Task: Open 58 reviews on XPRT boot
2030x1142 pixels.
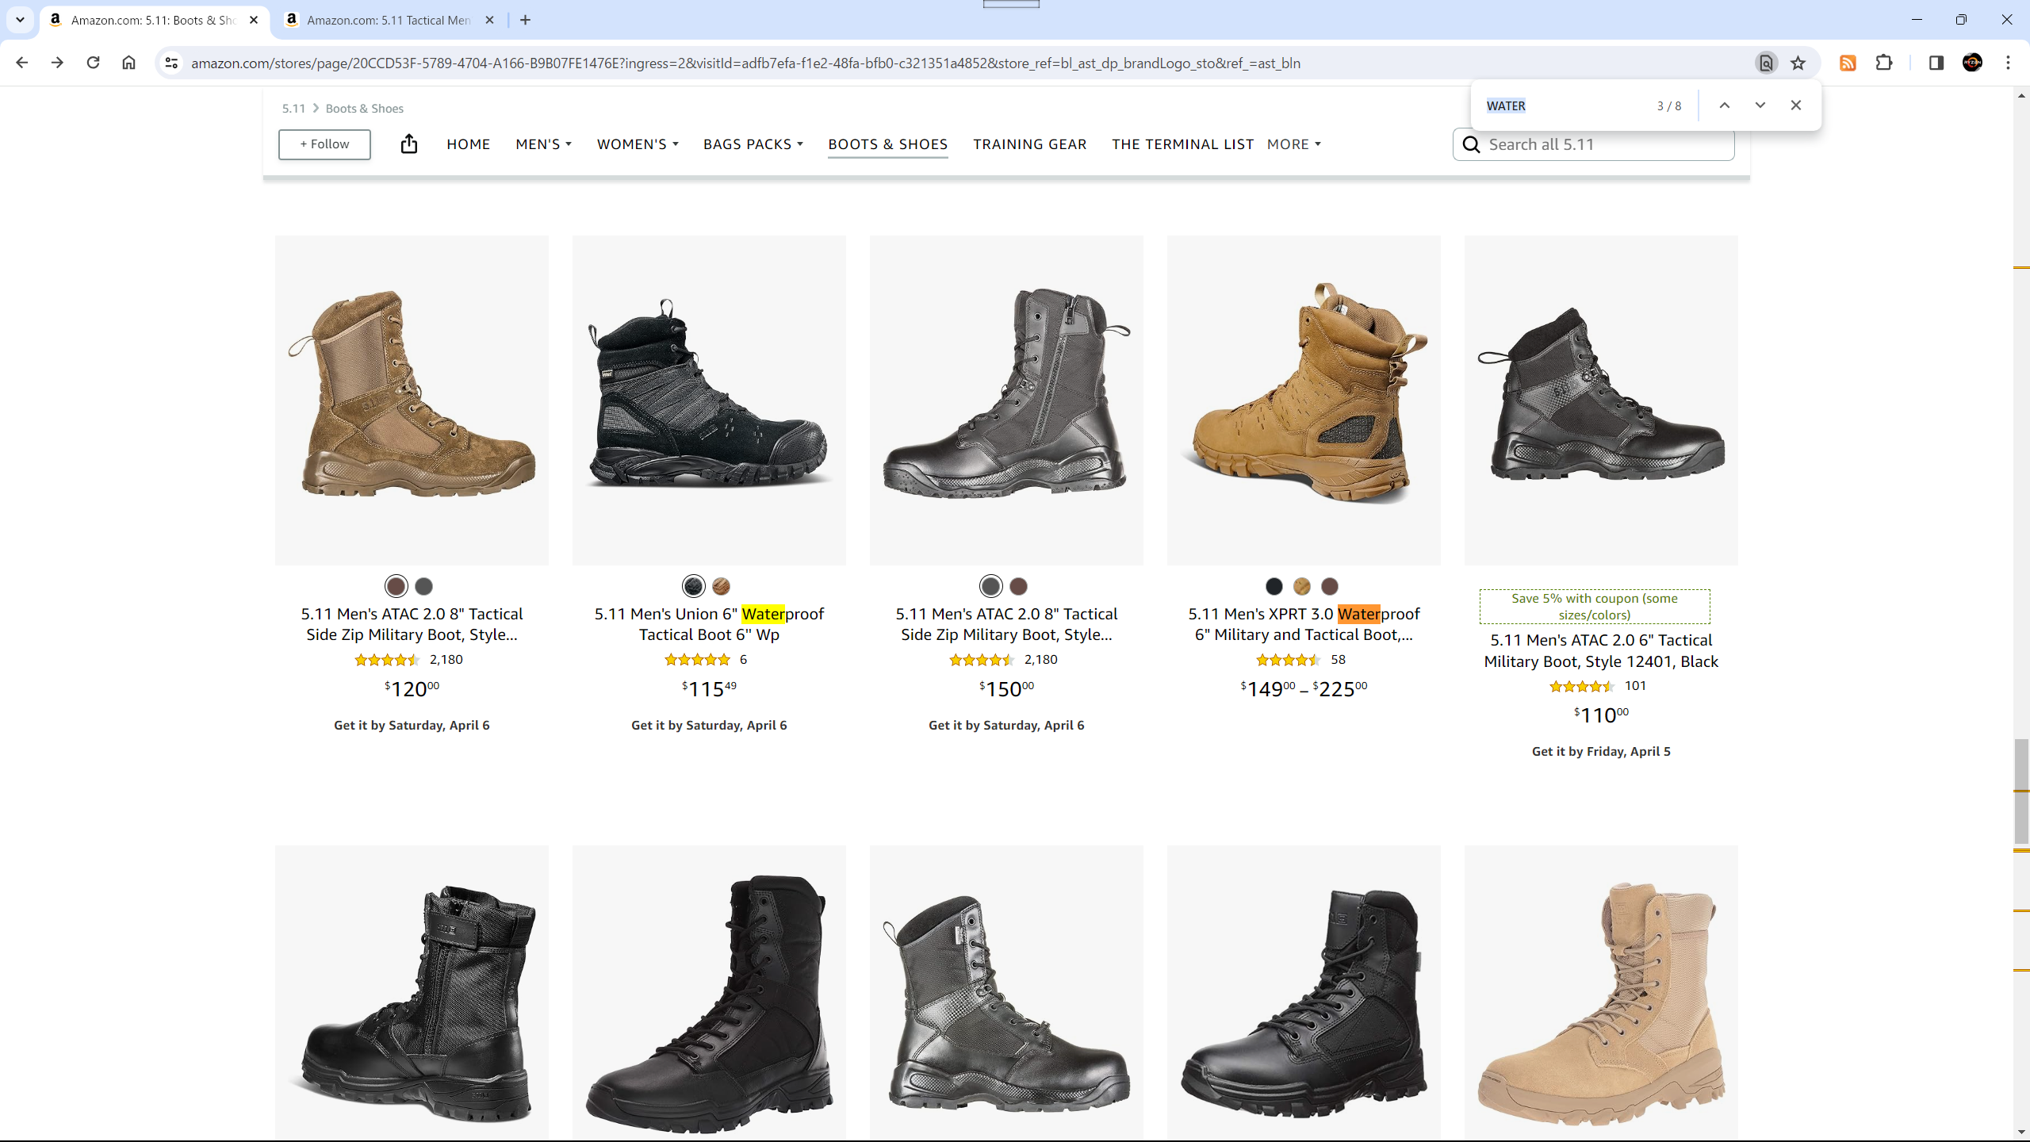Action: pyautogui.click(x=1338, y=659)
